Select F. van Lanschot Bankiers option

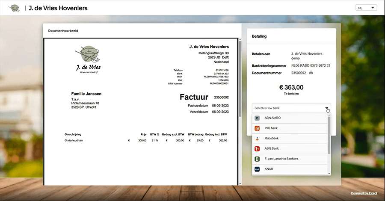[290, 159]
